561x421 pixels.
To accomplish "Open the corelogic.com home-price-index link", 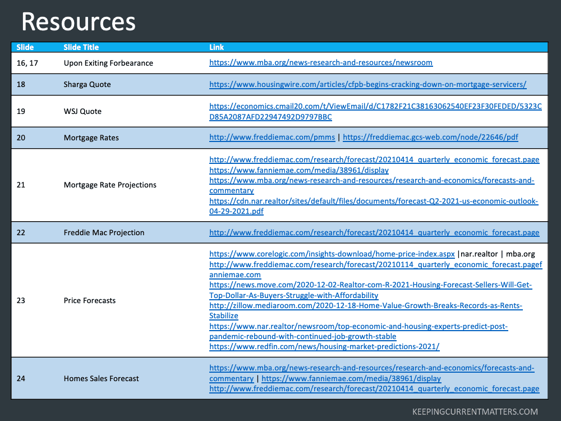I will click(332, 254).
